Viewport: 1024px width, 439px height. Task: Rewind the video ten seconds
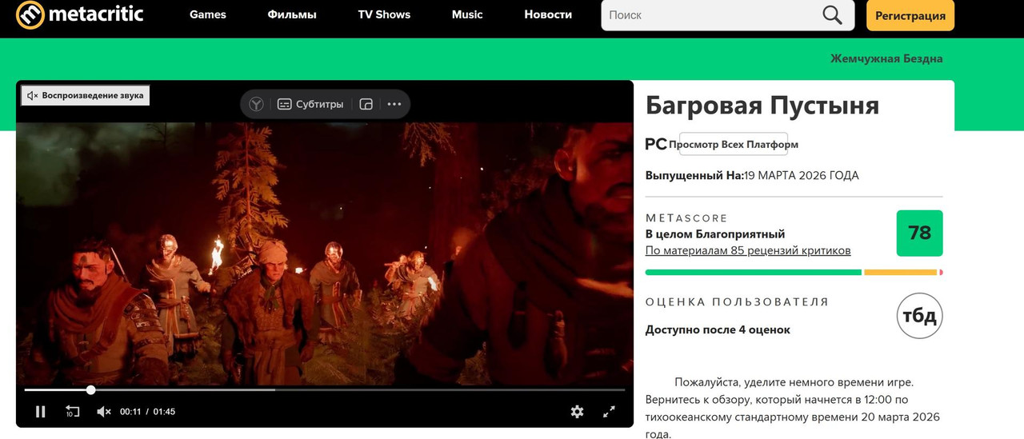pyautogui.click(x=73, y=412)
